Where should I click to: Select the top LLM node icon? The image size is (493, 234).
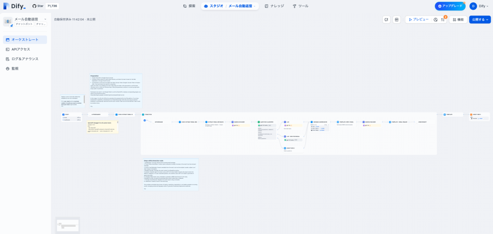click(x=285, y=122)
